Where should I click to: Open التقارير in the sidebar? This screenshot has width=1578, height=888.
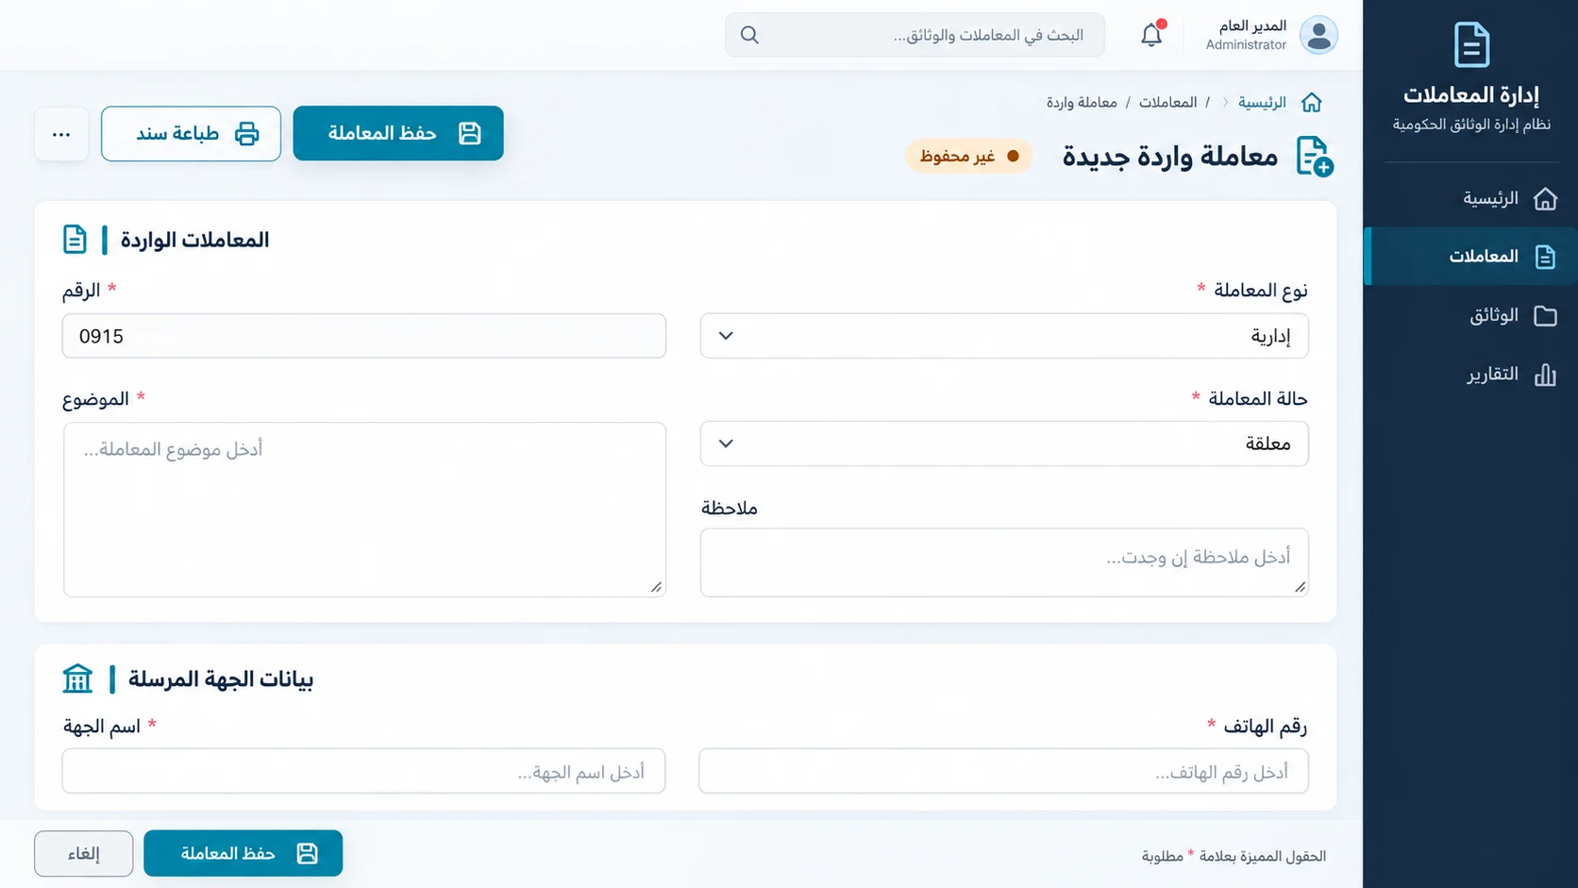(x=1470, y=375)
